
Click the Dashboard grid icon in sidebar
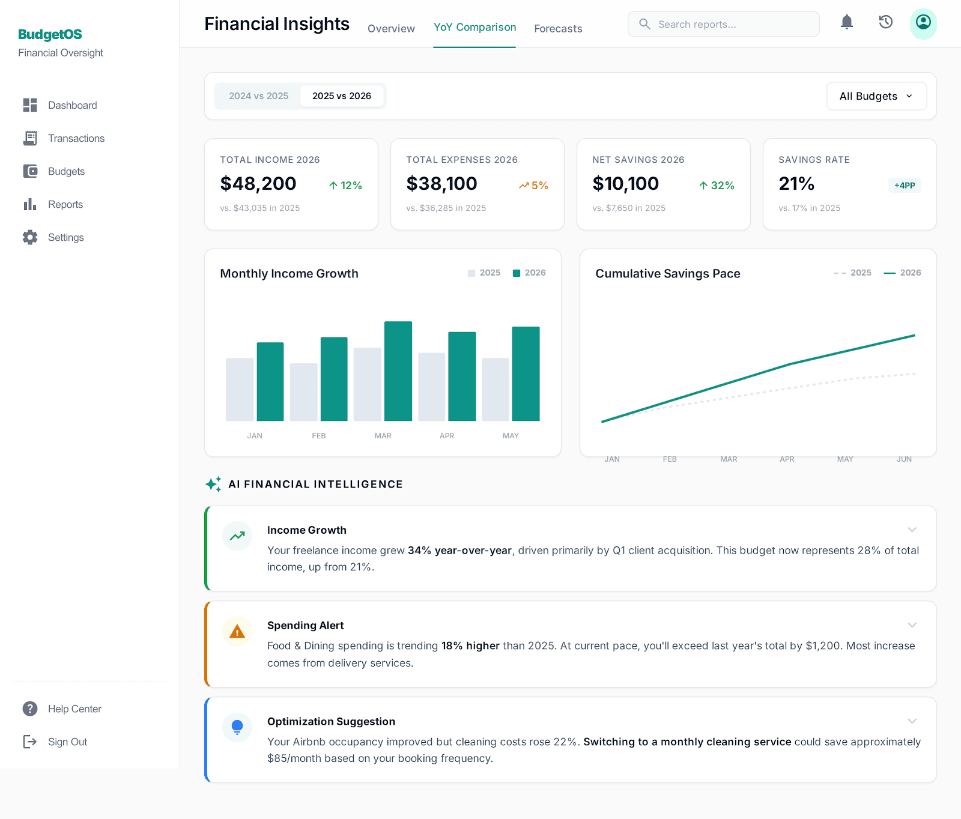coord(30,105)
